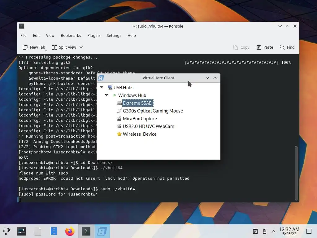Click the USB Hubs computer icon
This screenshot has width=317, height=238.
pos(110,87)
